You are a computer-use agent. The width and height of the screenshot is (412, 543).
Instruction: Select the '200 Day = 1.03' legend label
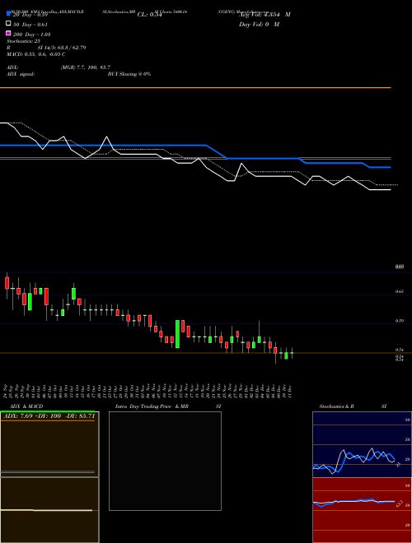[31, 35]
